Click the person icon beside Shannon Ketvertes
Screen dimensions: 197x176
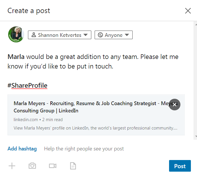(34, 35)
